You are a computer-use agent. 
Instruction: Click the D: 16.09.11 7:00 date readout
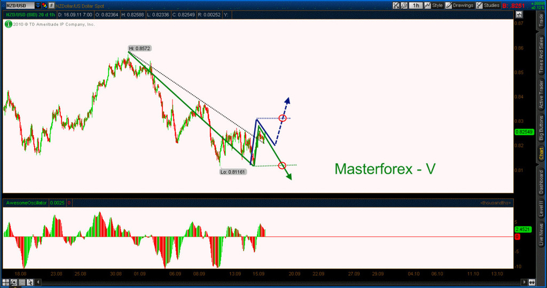tap(75, 14)
